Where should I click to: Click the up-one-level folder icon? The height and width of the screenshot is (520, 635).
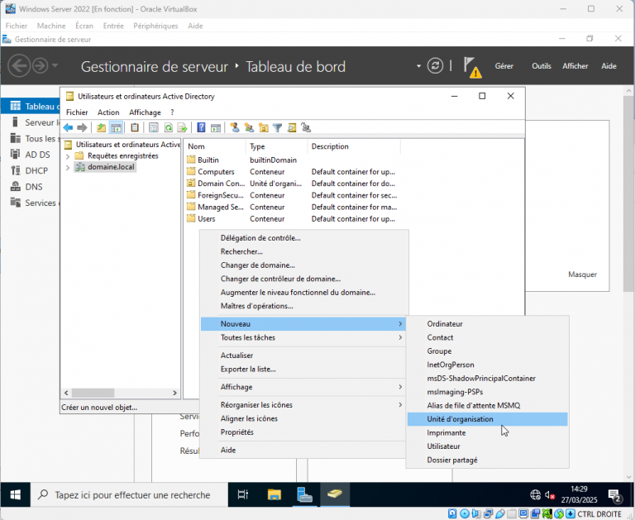click(101, 127)
